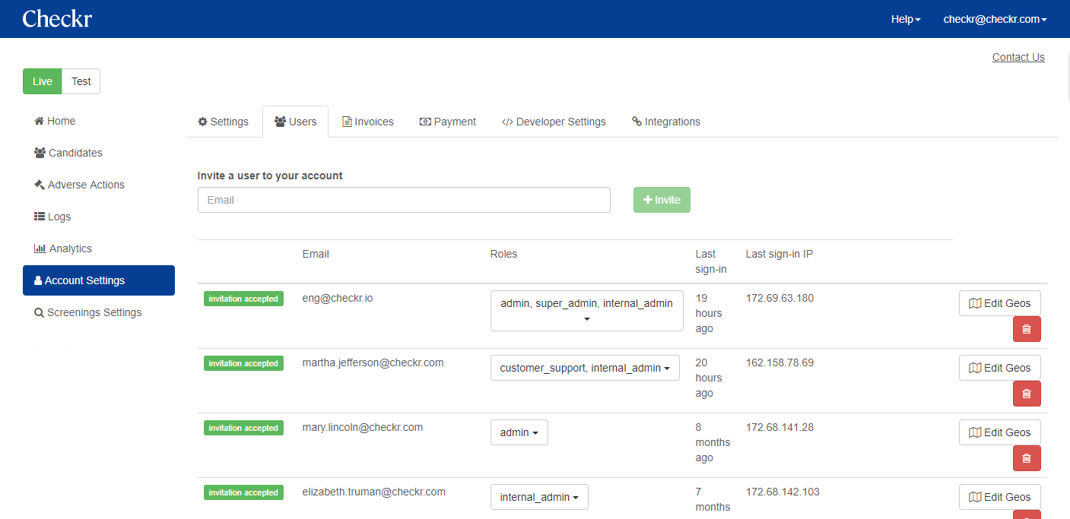The width and height of the screenshot is (1070, 519).
Task: Open Logs via the list icon
Action: (x=39, y=217)
